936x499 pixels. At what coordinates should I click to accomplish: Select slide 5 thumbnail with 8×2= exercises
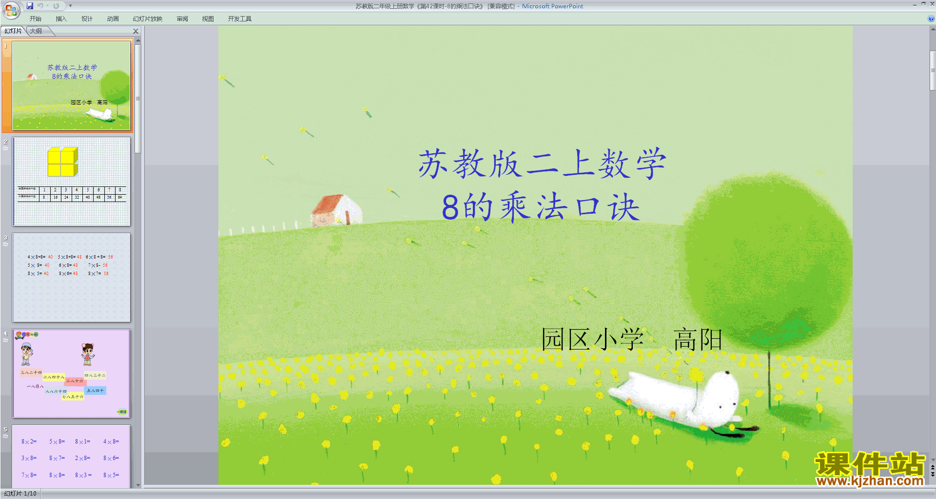71,457
